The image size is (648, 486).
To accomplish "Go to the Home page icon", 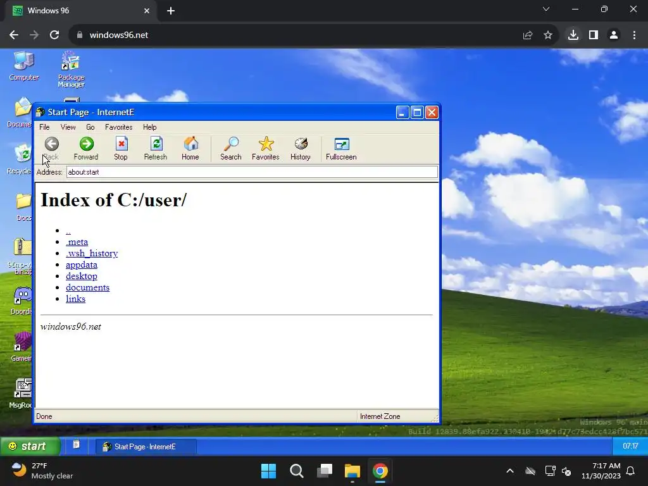I will point(190,148).
